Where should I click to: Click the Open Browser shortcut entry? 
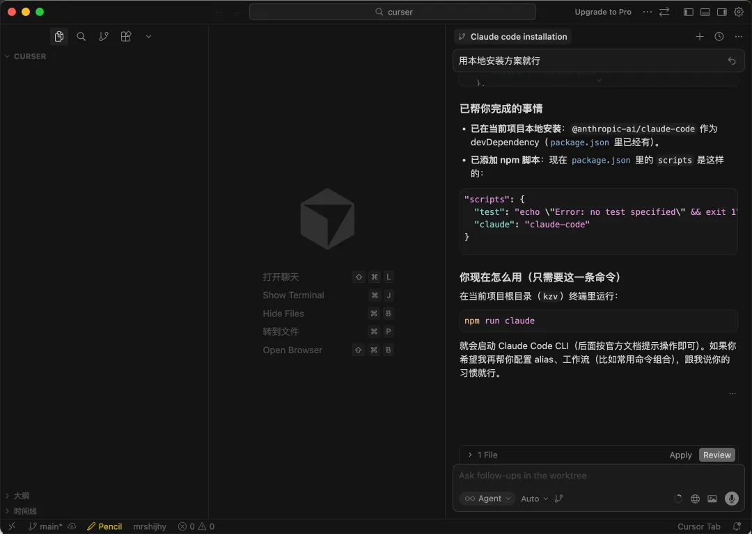coord(327,350)
